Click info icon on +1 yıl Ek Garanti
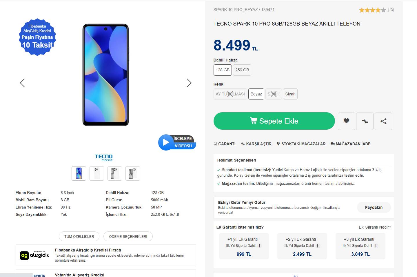 point(260,246)
